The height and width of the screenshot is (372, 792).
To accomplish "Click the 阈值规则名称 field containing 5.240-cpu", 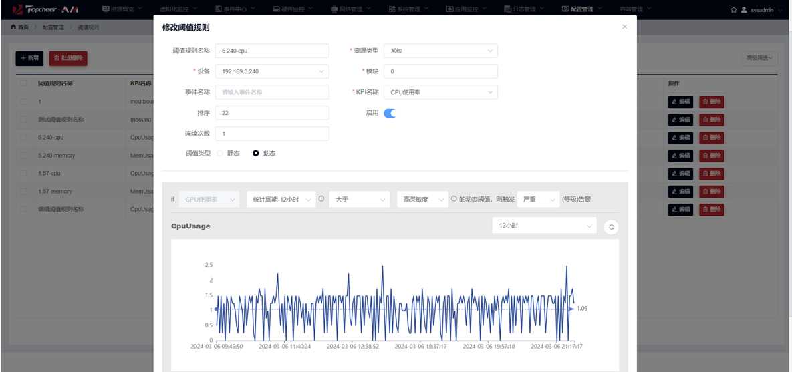I will point(272,51).
